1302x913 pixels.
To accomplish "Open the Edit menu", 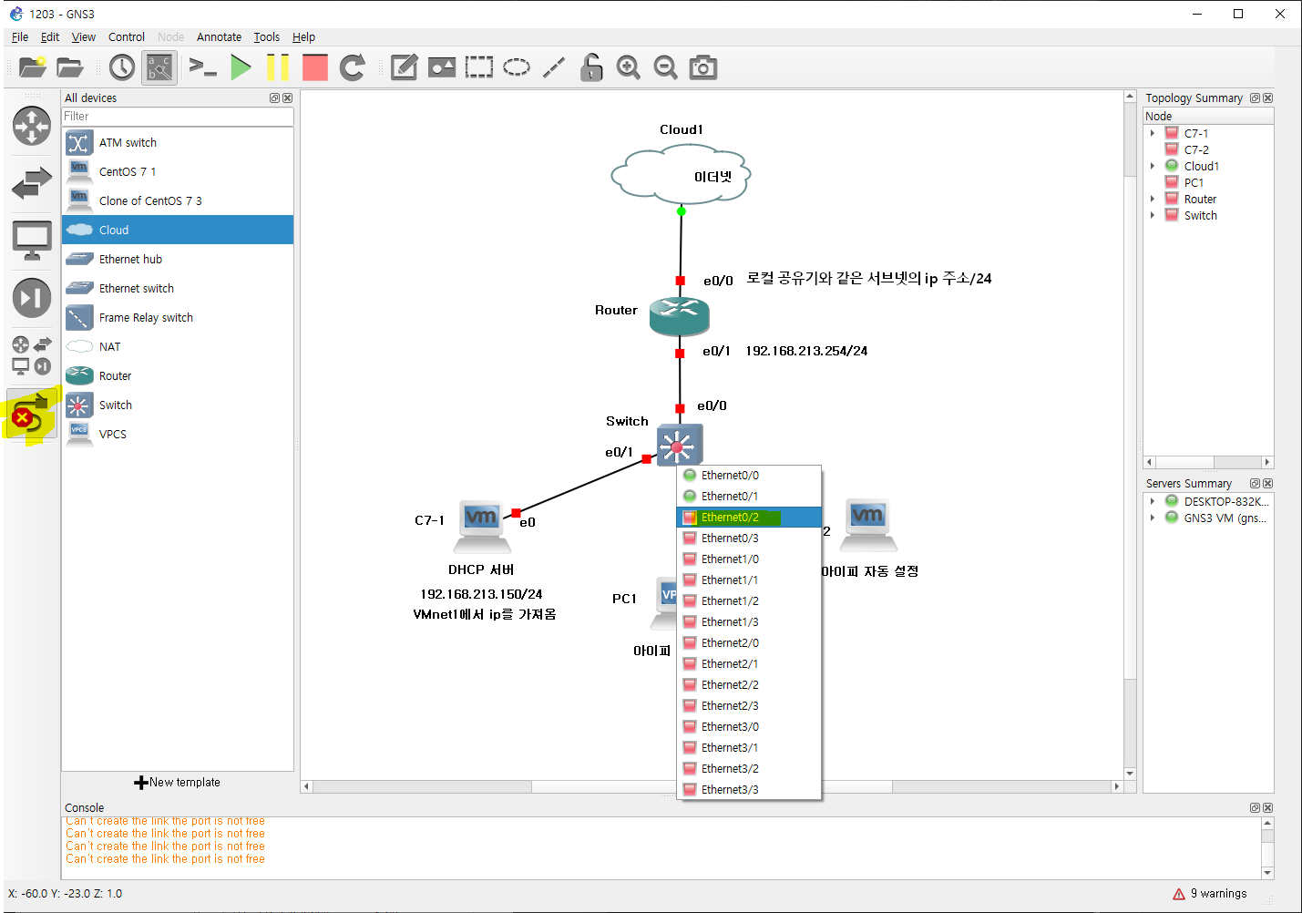I will click(50, 37).
